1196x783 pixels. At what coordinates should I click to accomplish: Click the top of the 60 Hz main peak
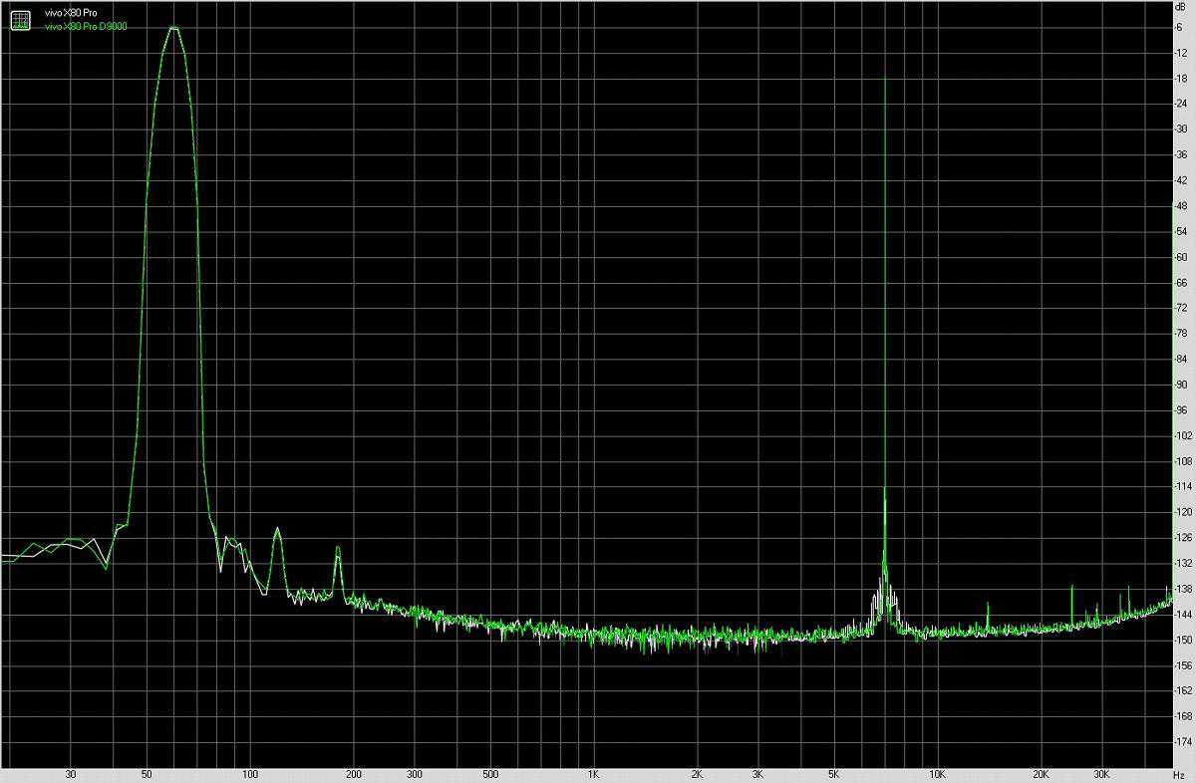[x=173, y=28]
